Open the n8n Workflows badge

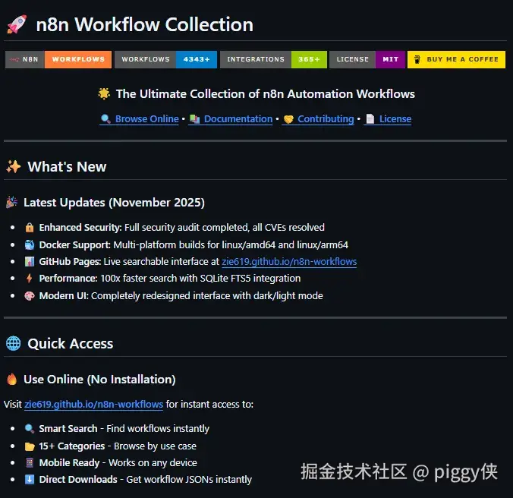click(x=58, y=59)
